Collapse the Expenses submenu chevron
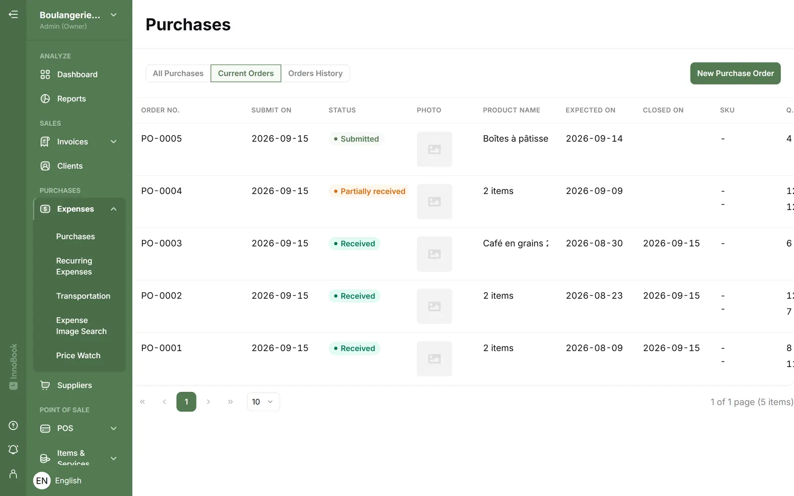Viewport: 794px width, 496px height. tap(114, 209)
